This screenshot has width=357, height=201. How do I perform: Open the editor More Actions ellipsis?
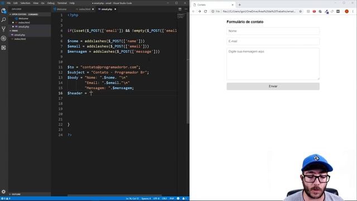click(x=186, y=9)
